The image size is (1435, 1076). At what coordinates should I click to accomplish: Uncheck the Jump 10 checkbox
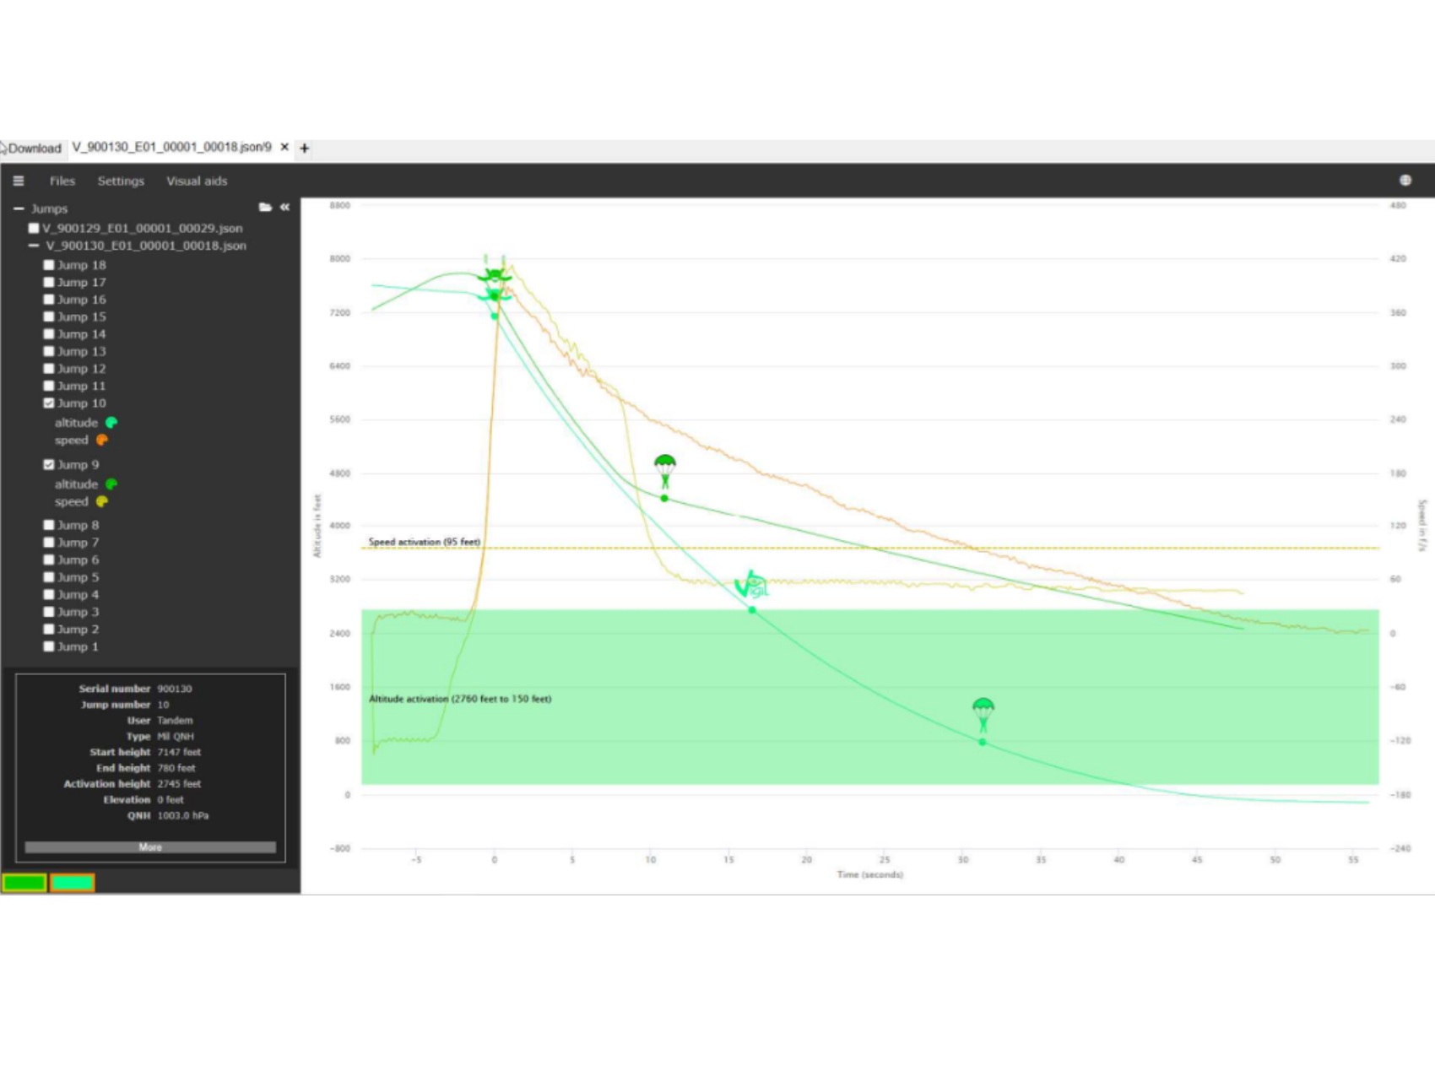(49, 403)
